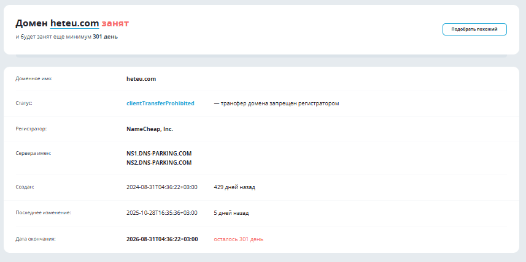Screen dimensions: 526x262
Task: Select the 'NameCheap, Inc.' registrar value
Action: pyautogui.click(x=150, y=129)
